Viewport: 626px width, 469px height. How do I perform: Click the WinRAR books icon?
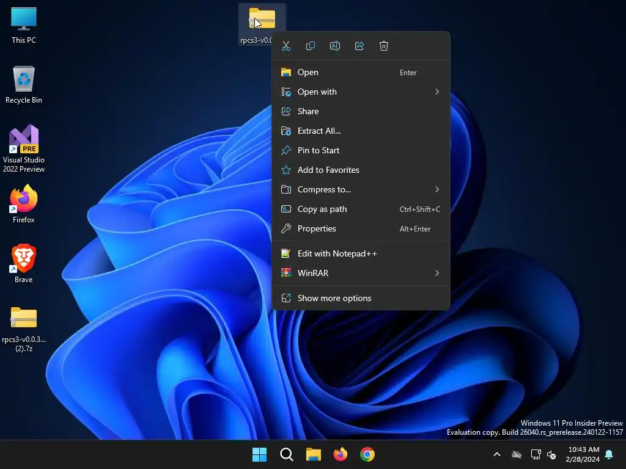pos(286,273)
